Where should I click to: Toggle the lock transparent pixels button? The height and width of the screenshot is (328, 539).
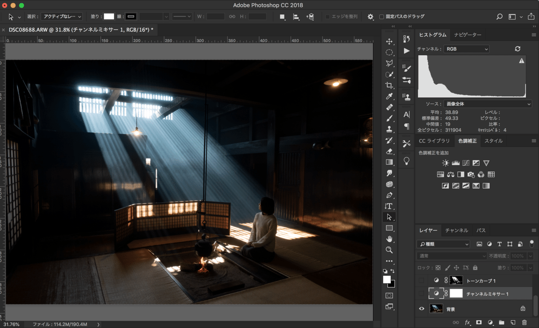click(x=438, y=268)
